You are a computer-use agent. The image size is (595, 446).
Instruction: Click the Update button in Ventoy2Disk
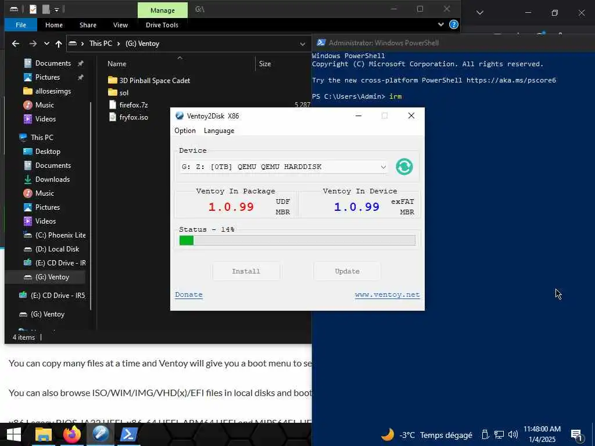[347, 271]
